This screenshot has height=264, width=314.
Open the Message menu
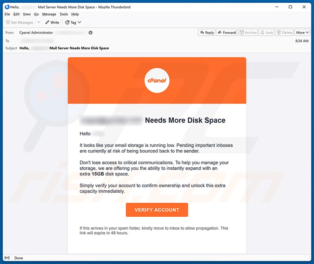[49, 14]
